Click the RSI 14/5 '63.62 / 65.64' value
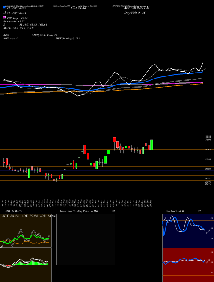This screenshot has height=282, width=214. pos(39,25)
